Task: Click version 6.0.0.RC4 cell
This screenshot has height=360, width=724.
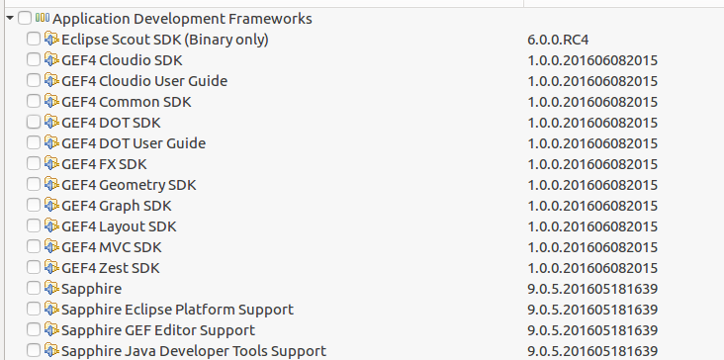Action: 558,40
